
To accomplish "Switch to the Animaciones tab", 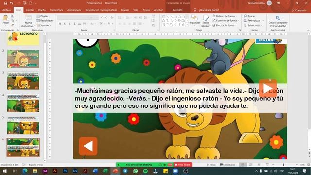I will pyautogui.click(x=74, y=10).
